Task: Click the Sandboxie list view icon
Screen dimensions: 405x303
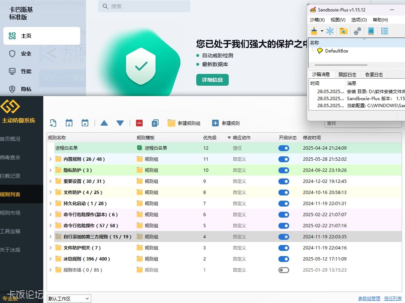Action: point(385,31)
